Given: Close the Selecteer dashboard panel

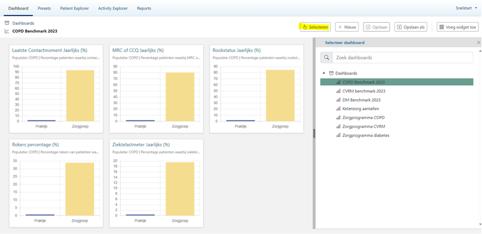Looking at the screenshot, I should [478, 42].
